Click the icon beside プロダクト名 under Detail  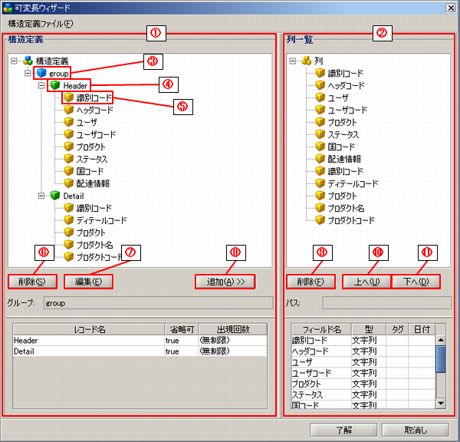click(x=68, y=245)
